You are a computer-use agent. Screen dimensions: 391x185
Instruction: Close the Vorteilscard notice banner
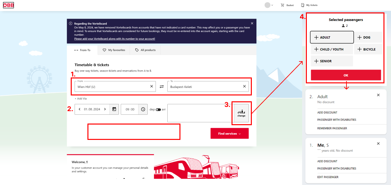point(252,23)
